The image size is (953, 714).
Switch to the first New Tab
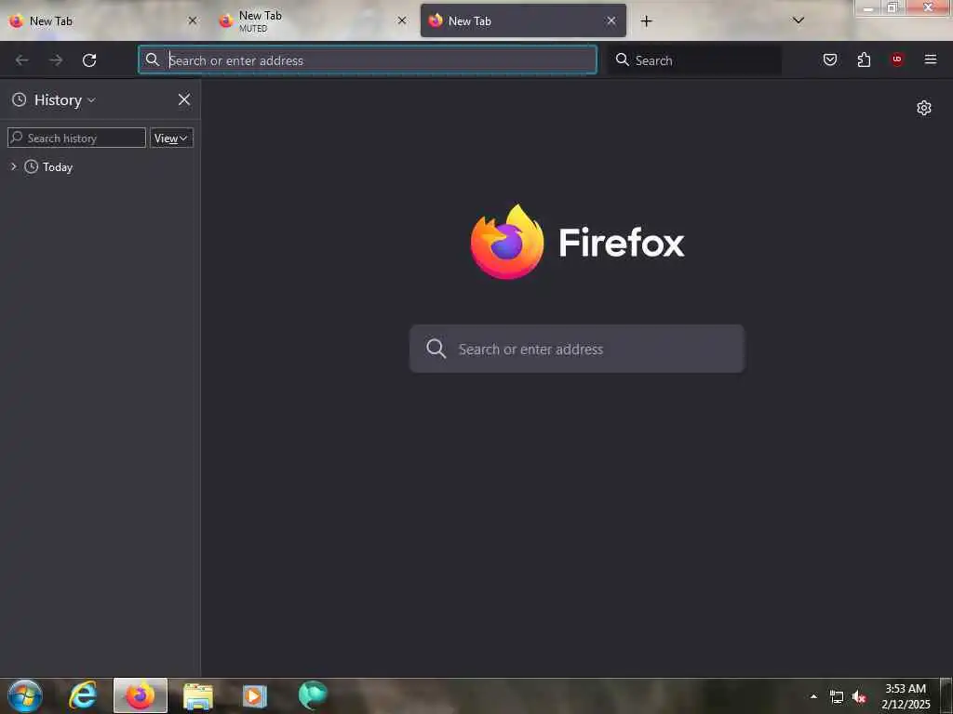coord(101,21)
